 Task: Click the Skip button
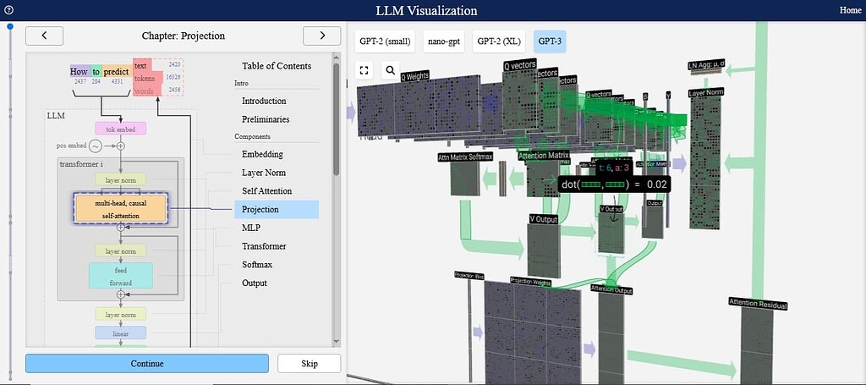click(309, 363)
